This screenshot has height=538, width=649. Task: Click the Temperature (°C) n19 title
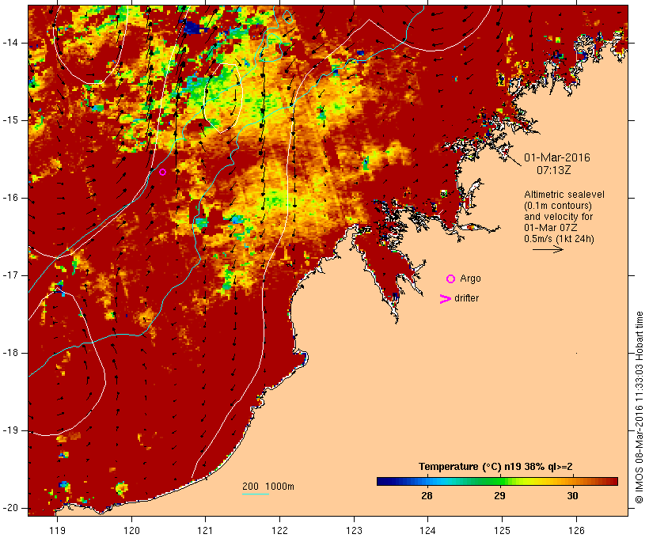click(x=495, y=467)
